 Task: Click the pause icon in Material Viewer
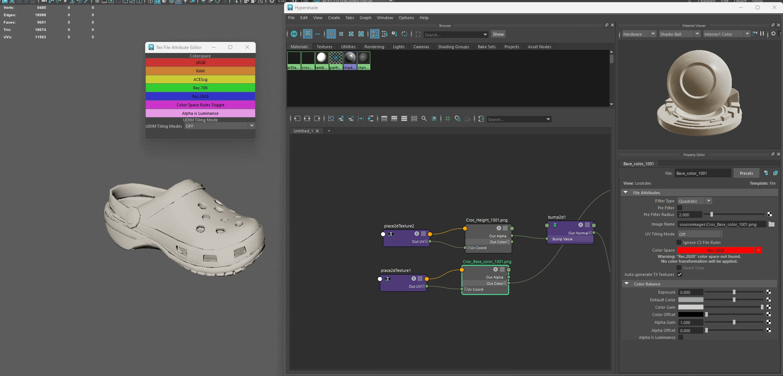pyautogui.click(x=762, y=33)
